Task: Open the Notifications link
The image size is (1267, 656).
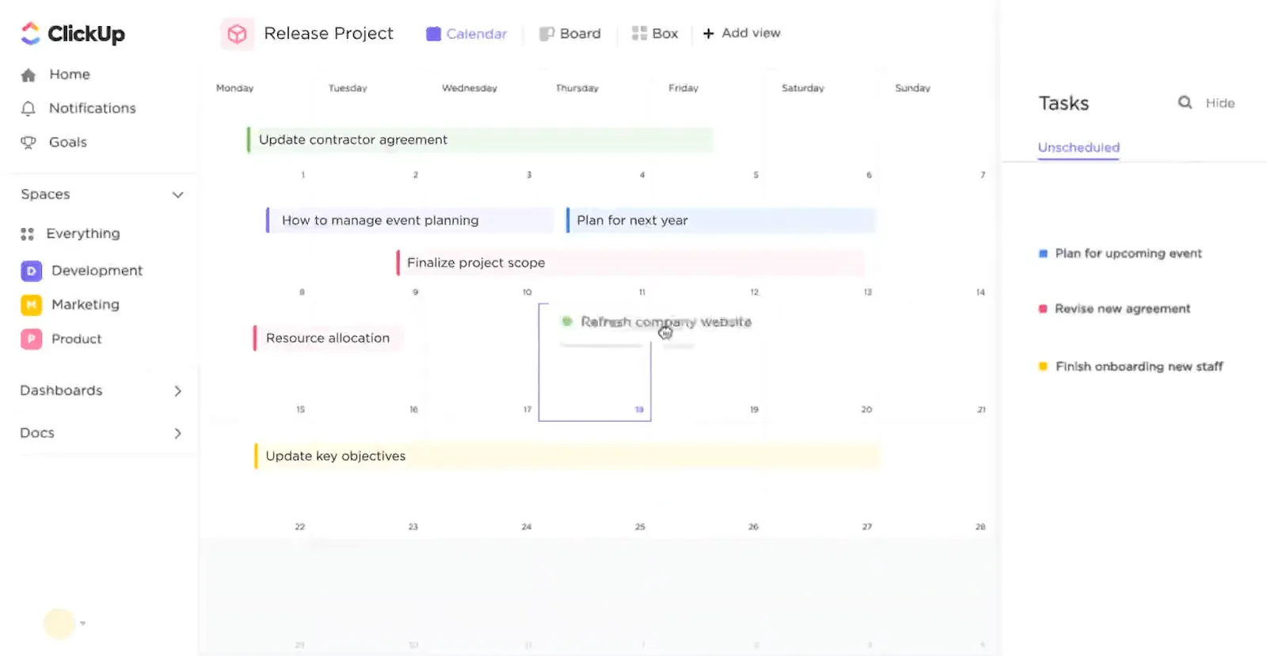Action: click(x=93, y=108)
